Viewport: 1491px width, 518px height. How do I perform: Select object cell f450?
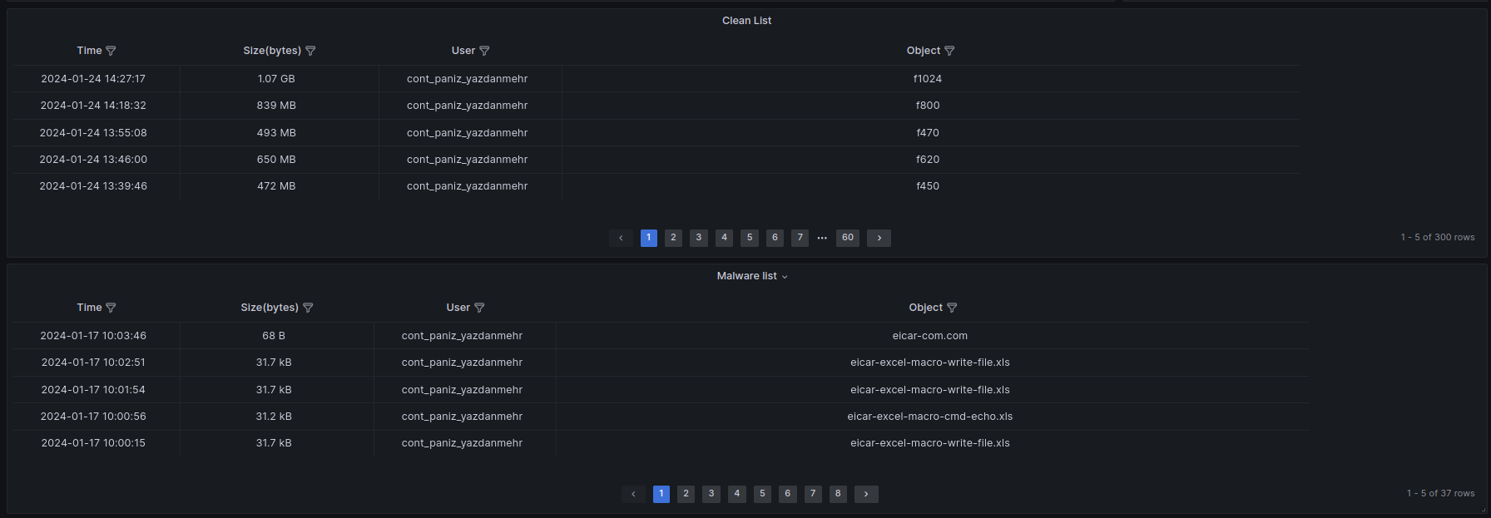[928, 186]
